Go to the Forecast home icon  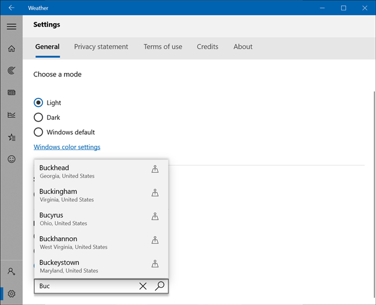tap(11, 49)
